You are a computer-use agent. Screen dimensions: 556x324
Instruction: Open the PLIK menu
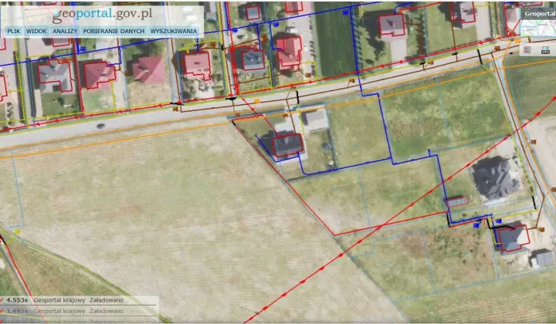tap(14, 31)
